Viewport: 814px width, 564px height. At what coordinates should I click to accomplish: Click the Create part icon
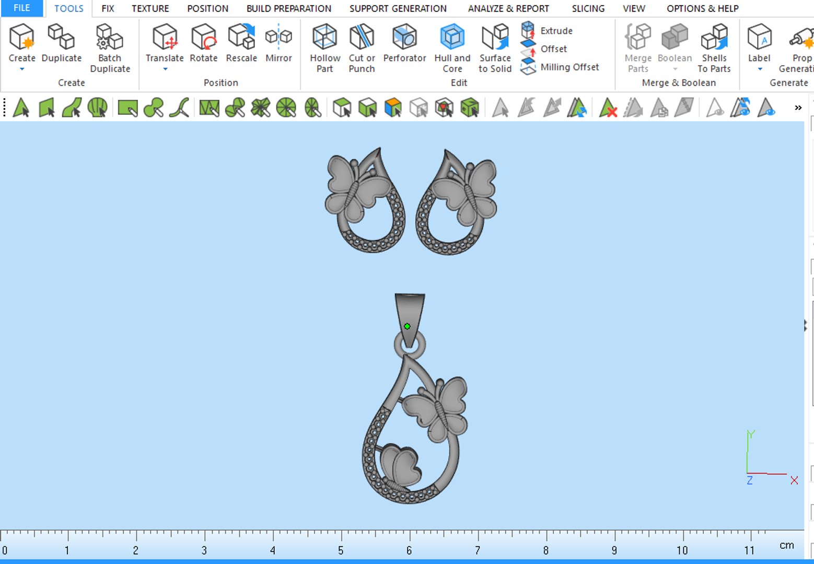pyautogui.click(x=22, y=37)
